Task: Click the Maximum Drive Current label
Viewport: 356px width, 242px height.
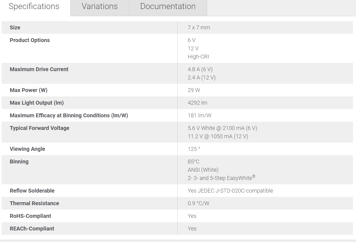Action: (39, 69)
